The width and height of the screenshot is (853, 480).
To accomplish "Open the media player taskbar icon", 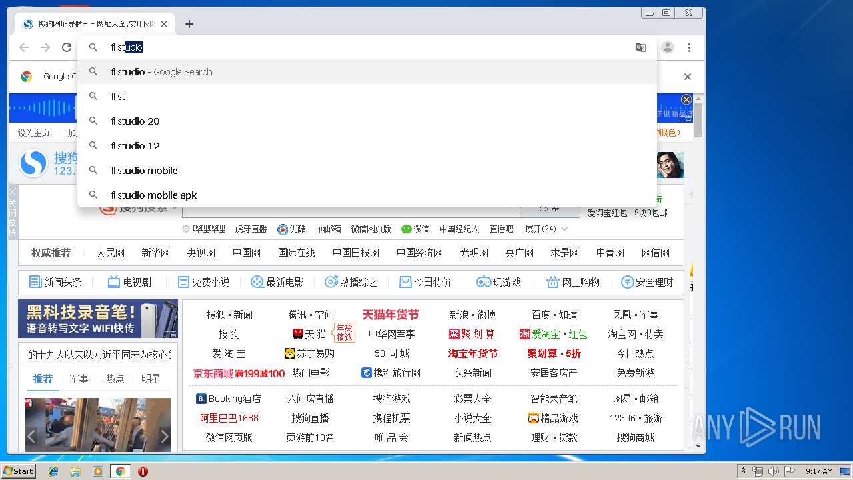I will pos(98,471).
